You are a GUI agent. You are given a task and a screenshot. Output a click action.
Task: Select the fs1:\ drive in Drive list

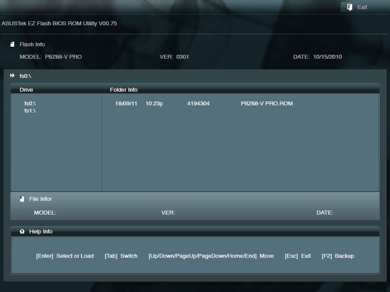(30, 111)
